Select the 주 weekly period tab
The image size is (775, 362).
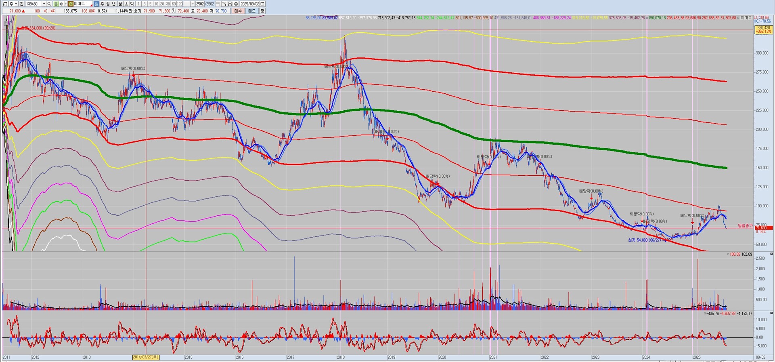[102, 4]
